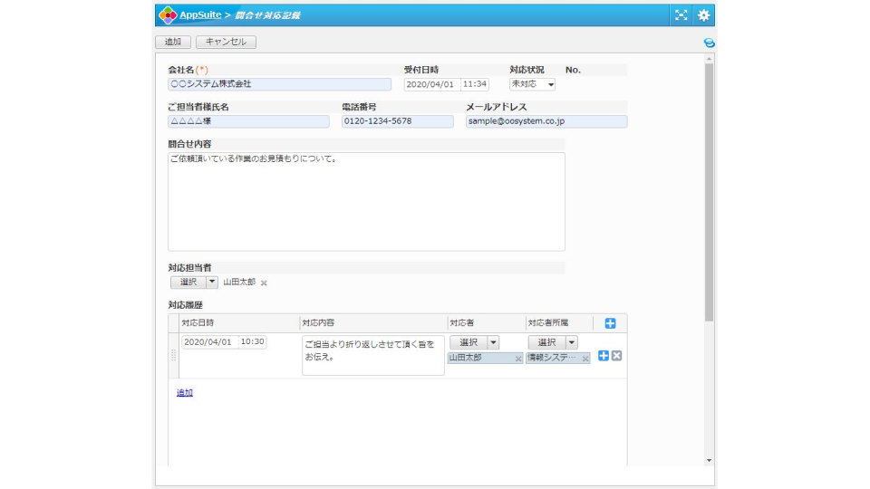Click the 追加 button at top

click(x=173, y=42)
